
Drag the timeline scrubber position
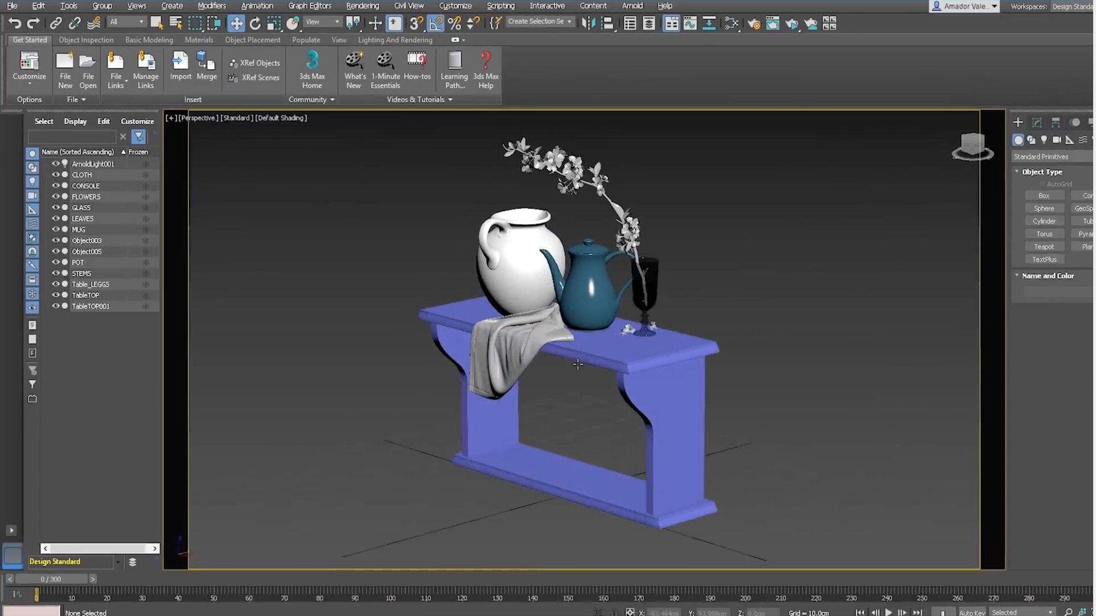(36, 594)
